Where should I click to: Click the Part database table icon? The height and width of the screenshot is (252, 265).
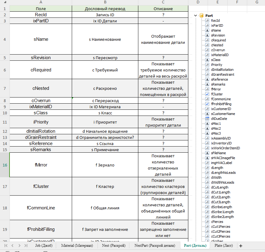pos(202,16)
